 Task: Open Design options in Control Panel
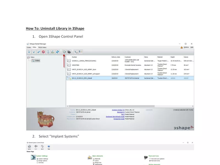point(43,161)
